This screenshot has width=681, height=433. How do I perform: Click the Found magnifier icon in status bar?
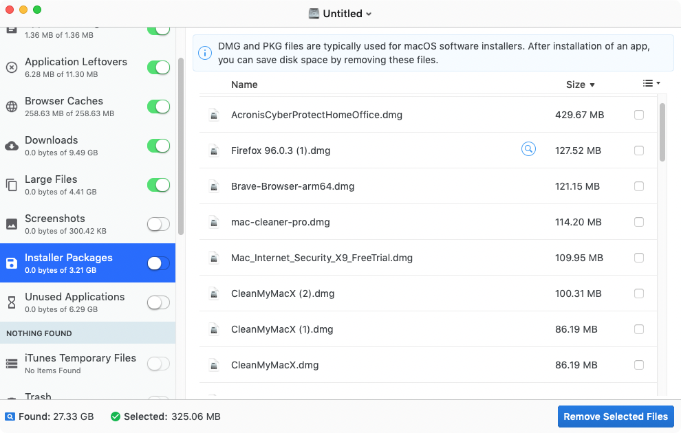pyautogui.click(x=10, y=417)
